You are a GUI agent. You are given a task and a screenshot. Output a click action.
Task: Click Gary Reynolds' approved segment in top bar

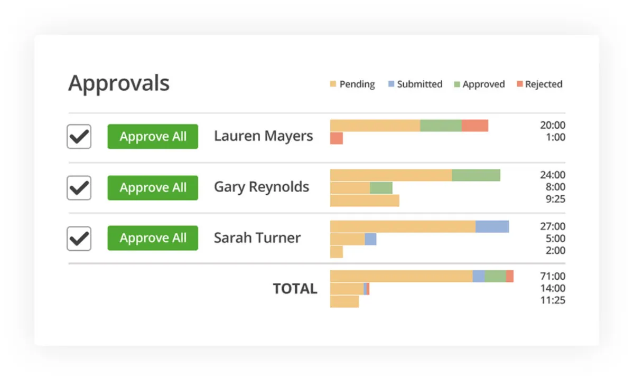coord(475,175)
